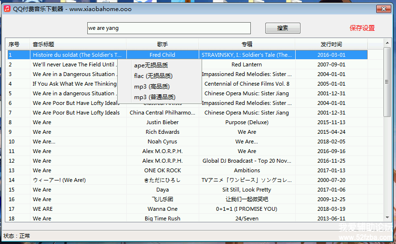396x244 pixels.
Task: Click release date '2018-02-05'
Action: 331,141
